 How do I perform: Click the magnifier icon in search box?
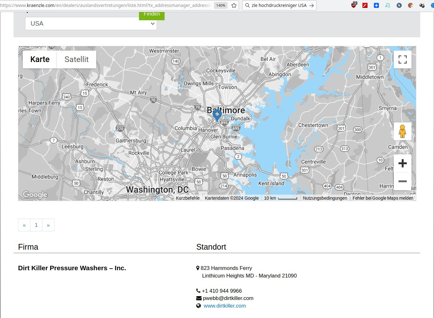[248, 5]
